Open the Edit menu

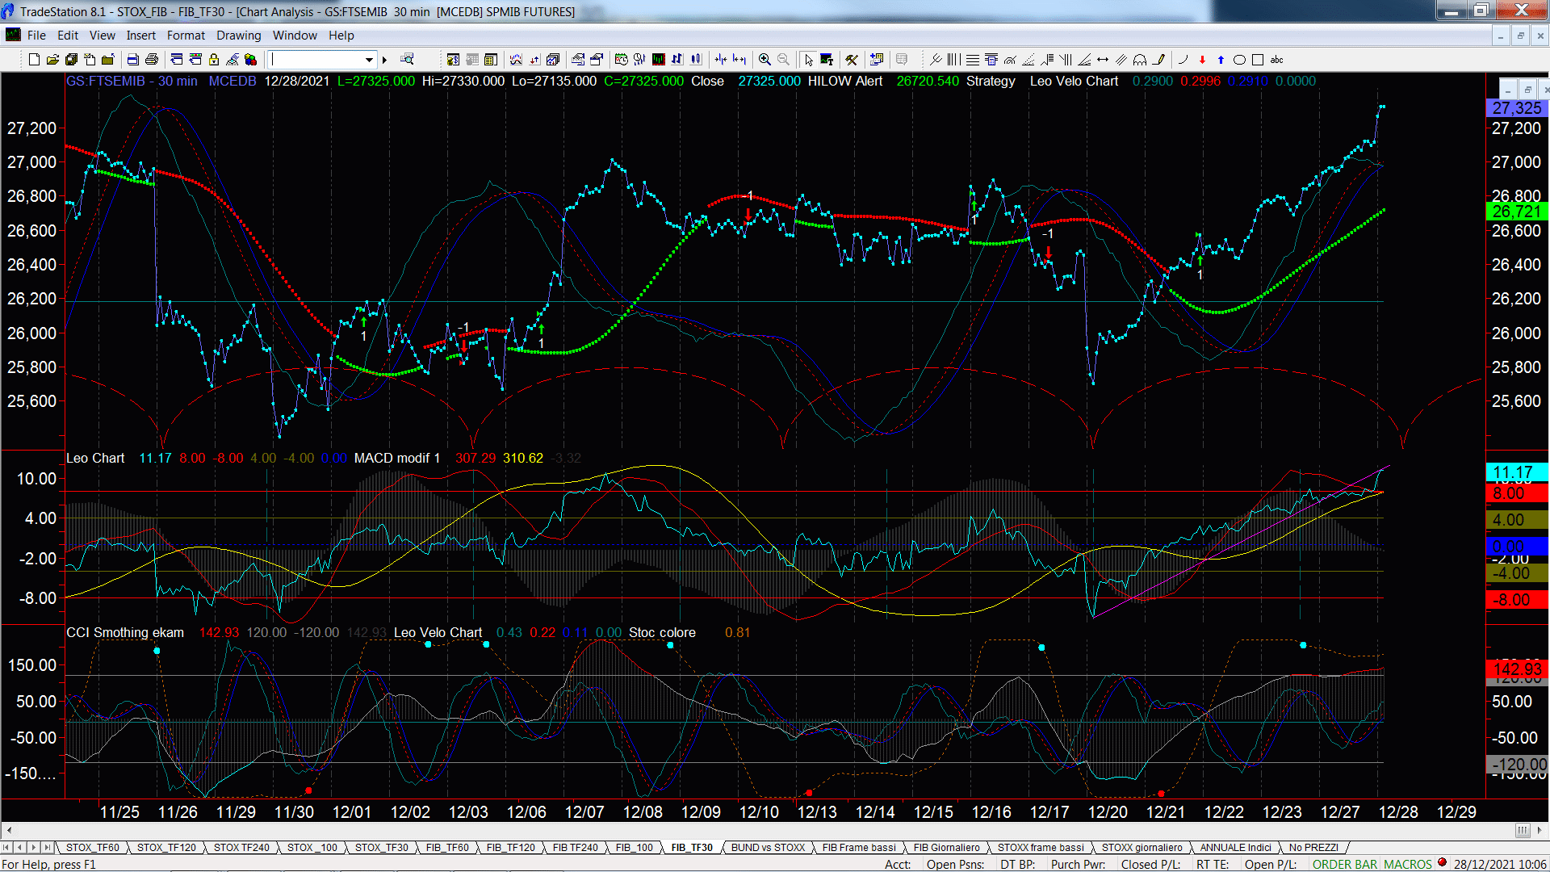[x=68, y=36]
